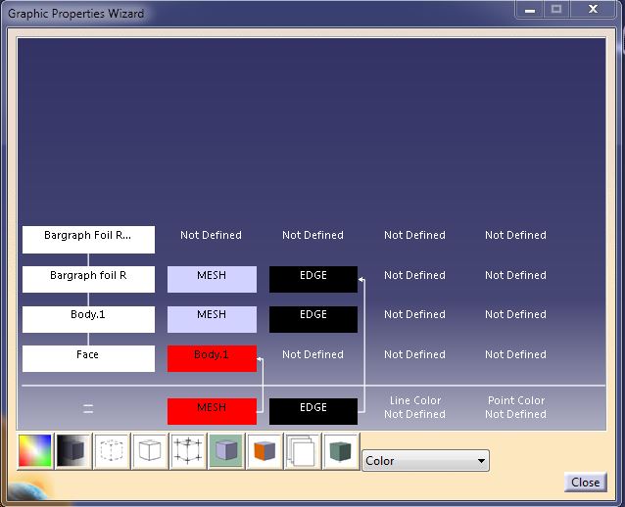This screenshot has width=625, height=507.
Task: Toggle the highlighted lavender cube on green icon
Action: (x=226, y=451)
